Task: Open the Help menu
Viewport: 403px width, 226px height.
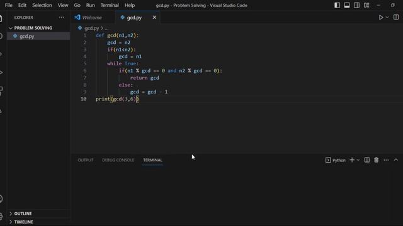Action: pos(130,5)
